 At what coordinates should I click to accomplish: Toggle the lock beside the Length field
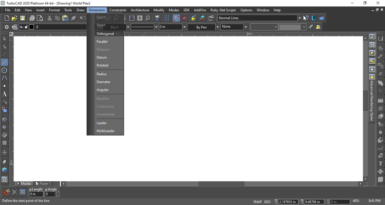point(31,189)
